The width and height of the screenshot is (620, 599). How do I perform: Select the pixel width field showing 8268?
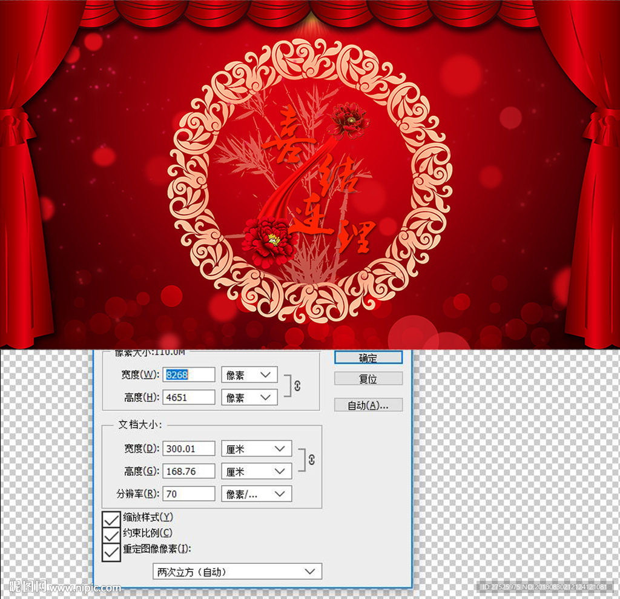(x=189, y=374)
